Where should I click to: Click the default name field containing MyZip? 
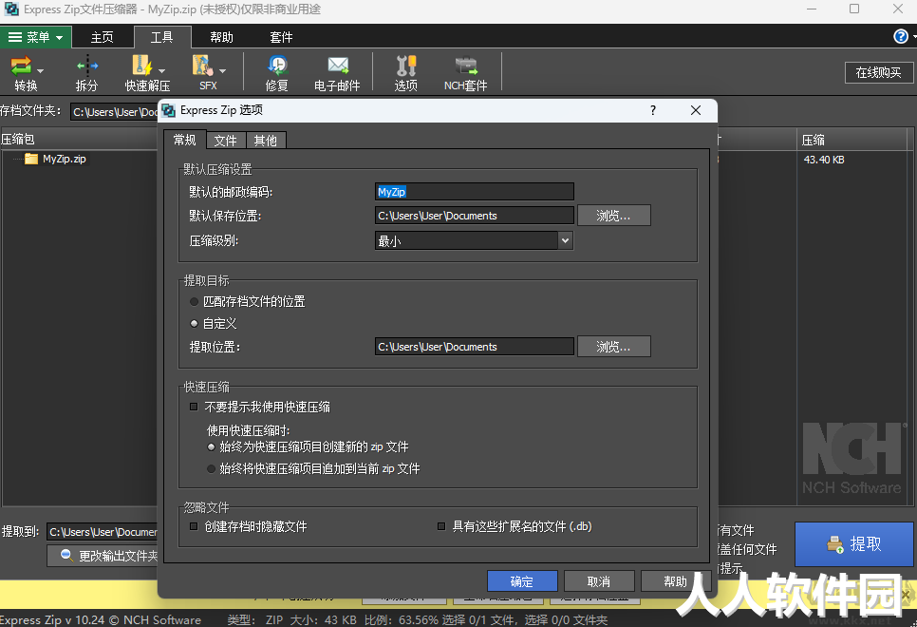tap(475, 192)
